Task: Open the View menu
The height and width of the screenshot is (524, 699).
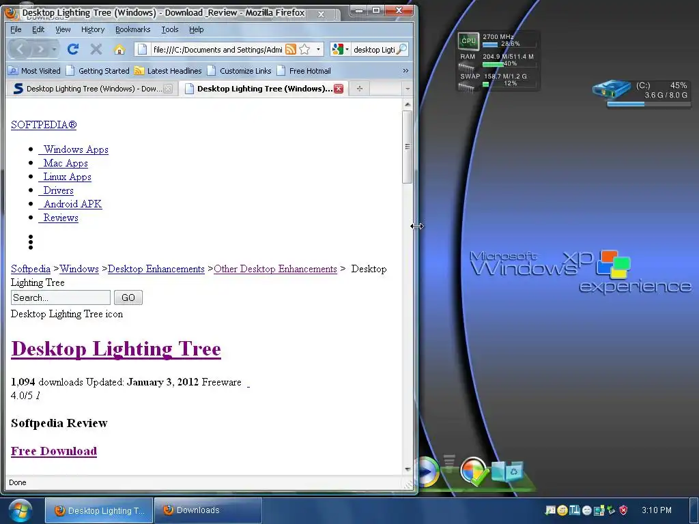Action: coord(63,29)
